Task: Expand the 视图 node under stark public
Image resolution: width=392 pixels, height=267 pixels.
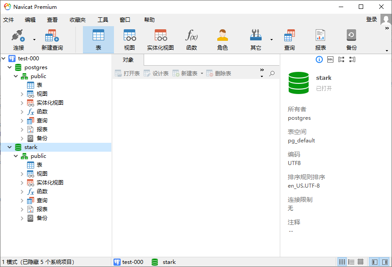Action: pyautogui.click(x=21, y=173)
